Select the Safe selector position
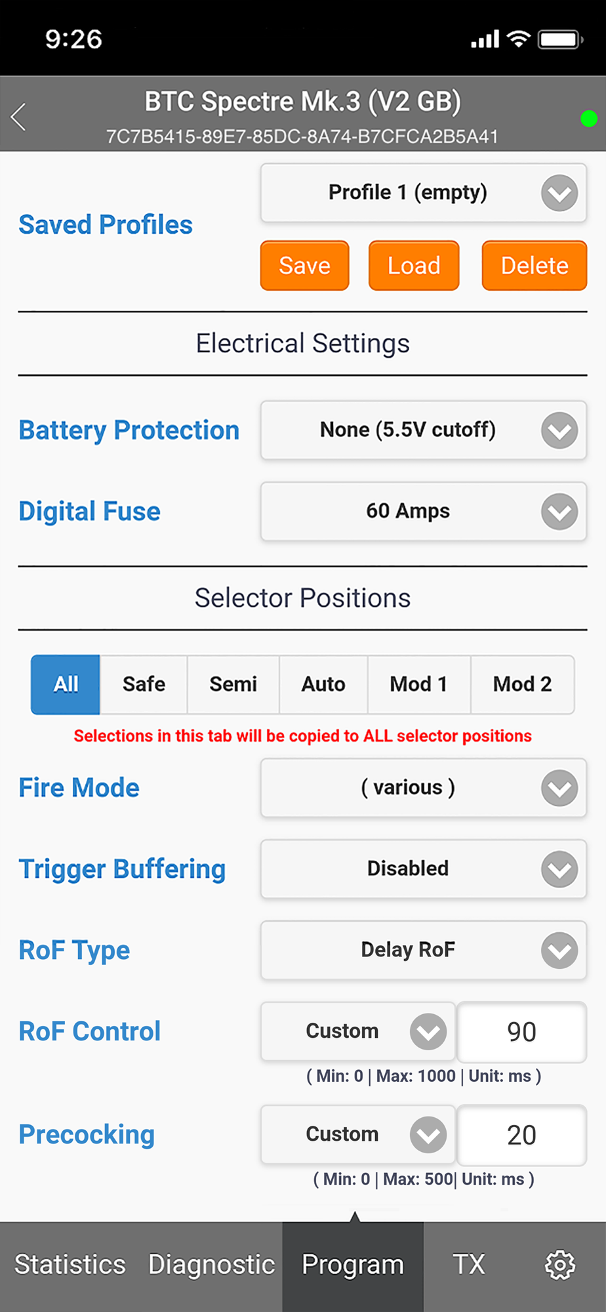 click(x=144, y=684)
